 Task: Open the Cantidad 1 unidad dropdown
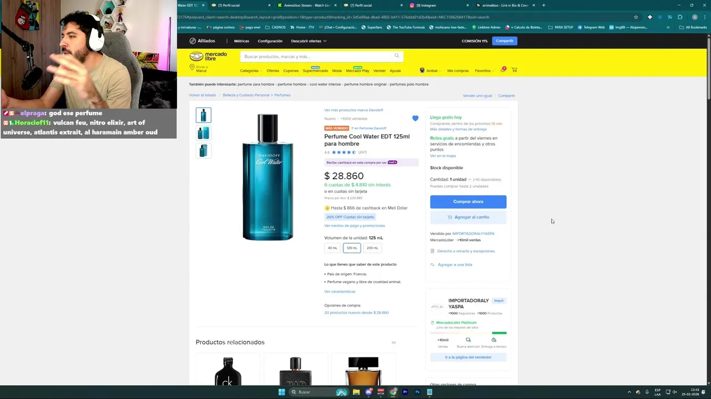pos(450,180)
